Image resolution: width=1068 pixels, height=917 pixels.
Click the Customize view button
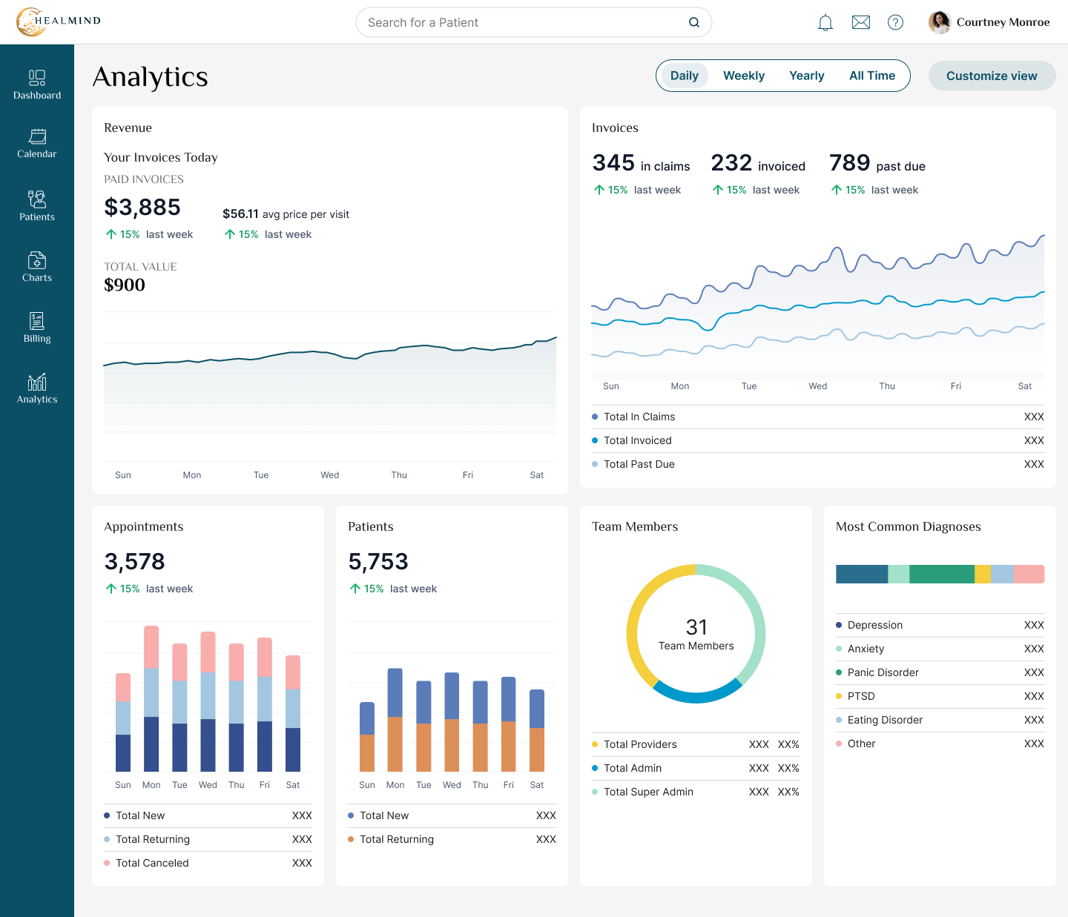pyautogui.click(x=992, y=76)
